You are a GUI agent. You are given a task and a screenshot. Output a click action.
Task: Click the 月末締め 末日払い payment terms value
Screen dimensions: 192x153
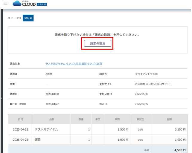tap(153, 84)
